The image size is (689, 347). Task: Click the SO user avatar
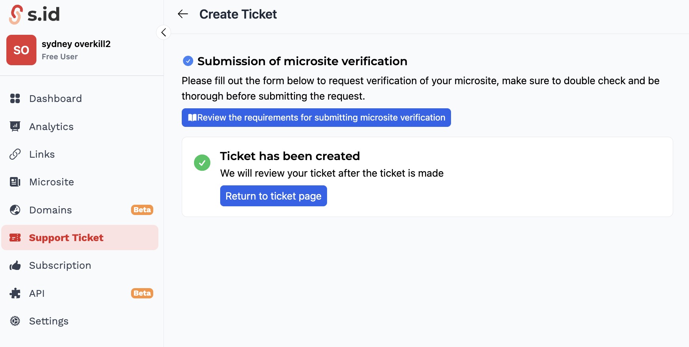click(x=21, y=50)
